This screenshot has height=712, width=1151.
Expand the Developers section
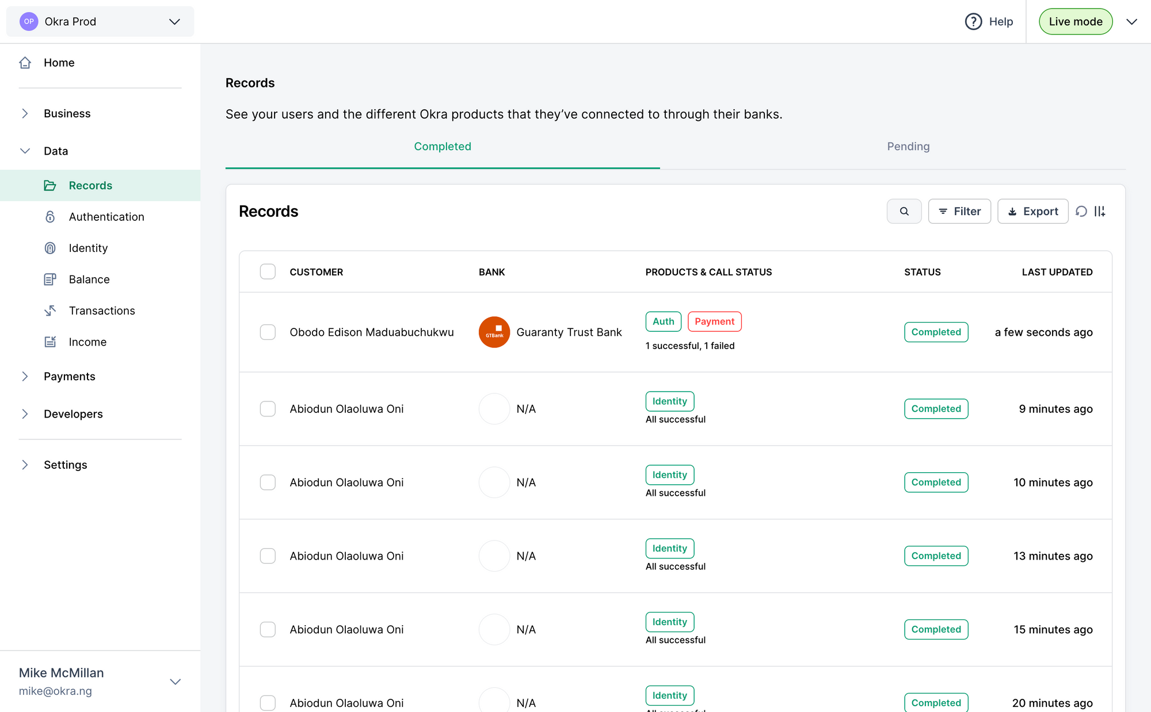25,414
